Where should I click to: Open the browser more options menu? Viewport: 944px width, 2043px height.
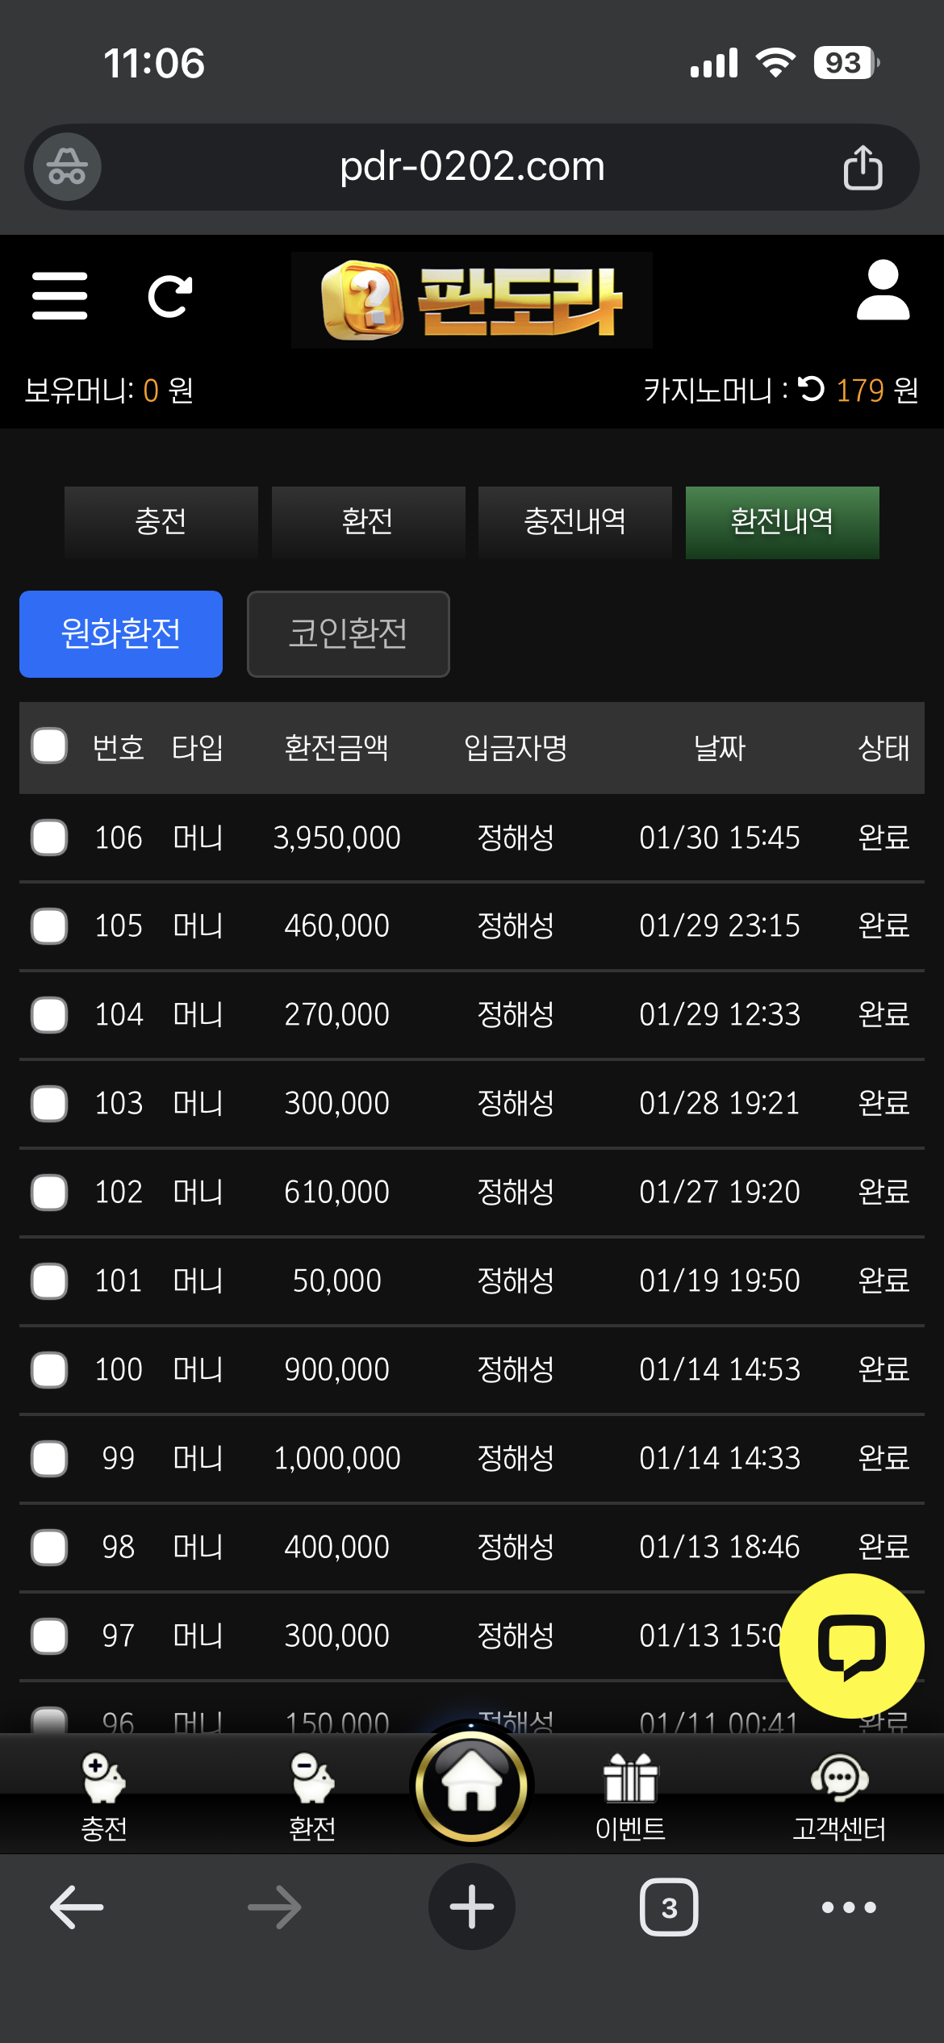pos(848,1907)
